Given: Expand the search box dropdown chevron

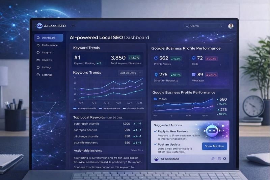Looking at the screenshot, I should pyautogui.click(x=222, y=26).
